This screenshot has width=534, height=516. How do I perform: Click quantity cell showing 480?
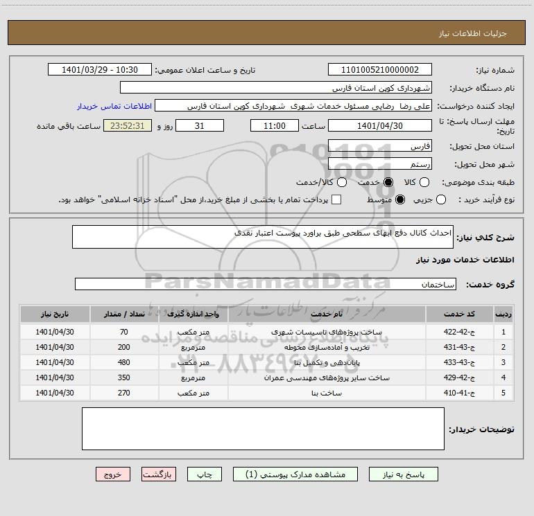pos(124,362)
